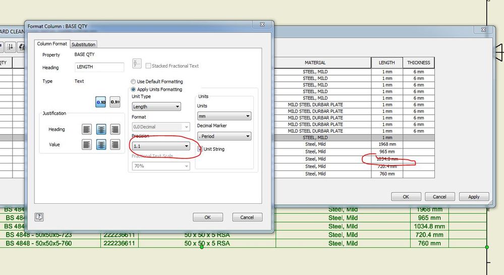
Task: Click the highlighted STEEL, MILD row cell
Action: [315, 137]
